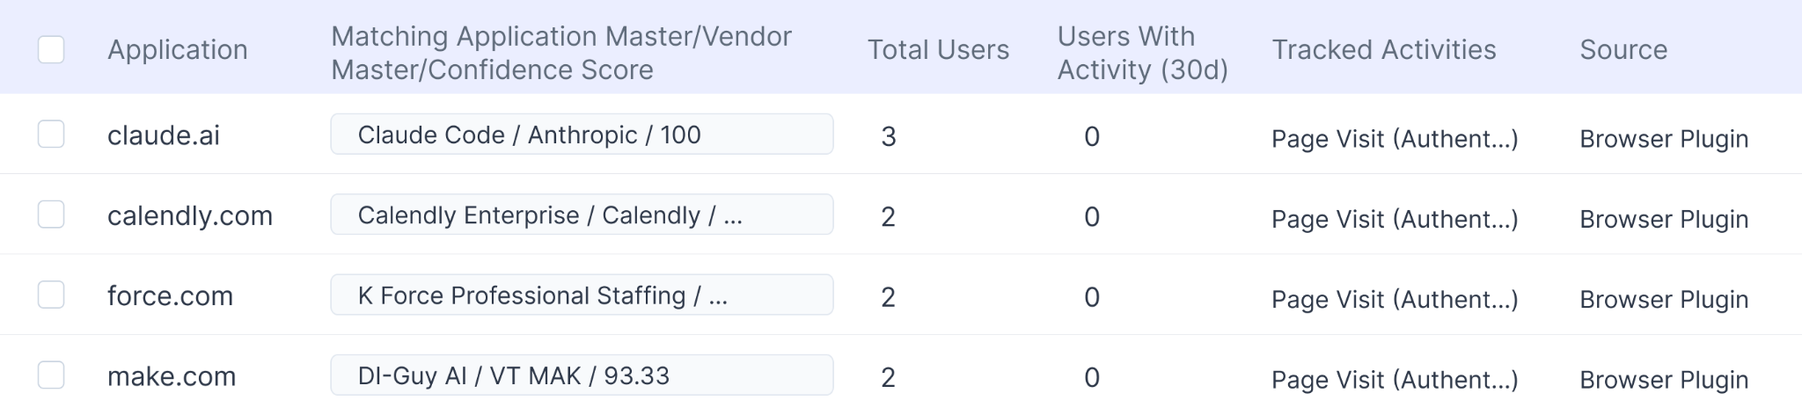The image size is (1802, 415).
Task: Check the make.com row checkbox
Action: tap(51, 375)
